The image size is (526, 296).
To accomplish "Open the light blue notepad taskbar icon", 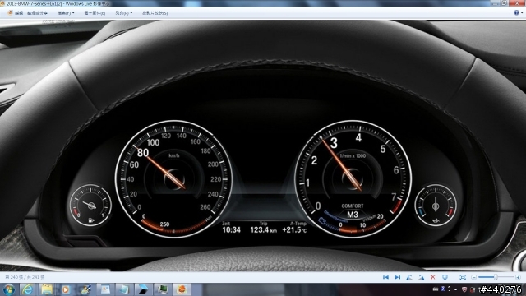I will [x=124, y=289].
